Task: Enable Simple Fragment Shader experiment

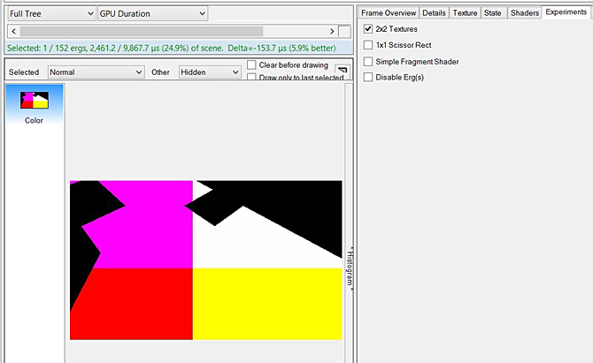Action: point(368,61)
